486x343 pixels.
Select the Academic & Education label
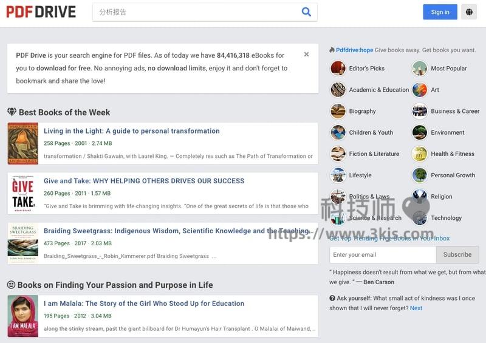pos(378,90)
